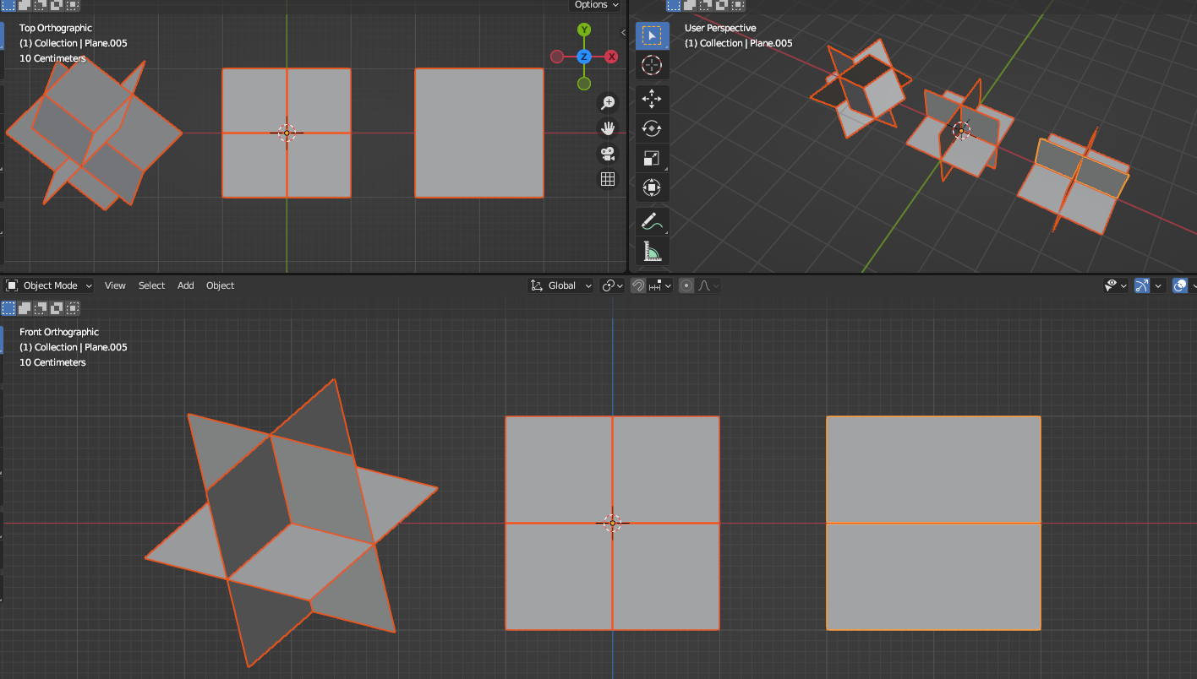Select the Transform tool

[x=652, y=187]
